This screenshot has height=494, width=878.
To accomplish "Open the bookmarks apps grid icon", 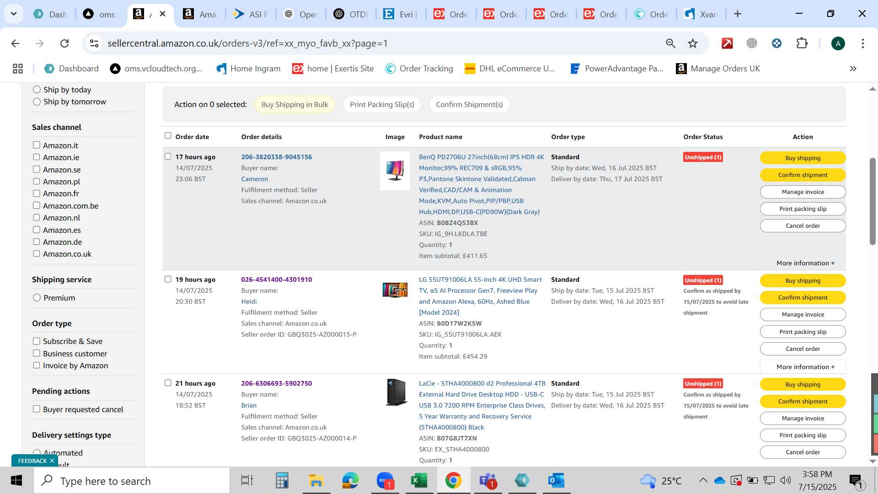I will coord(18,69).
